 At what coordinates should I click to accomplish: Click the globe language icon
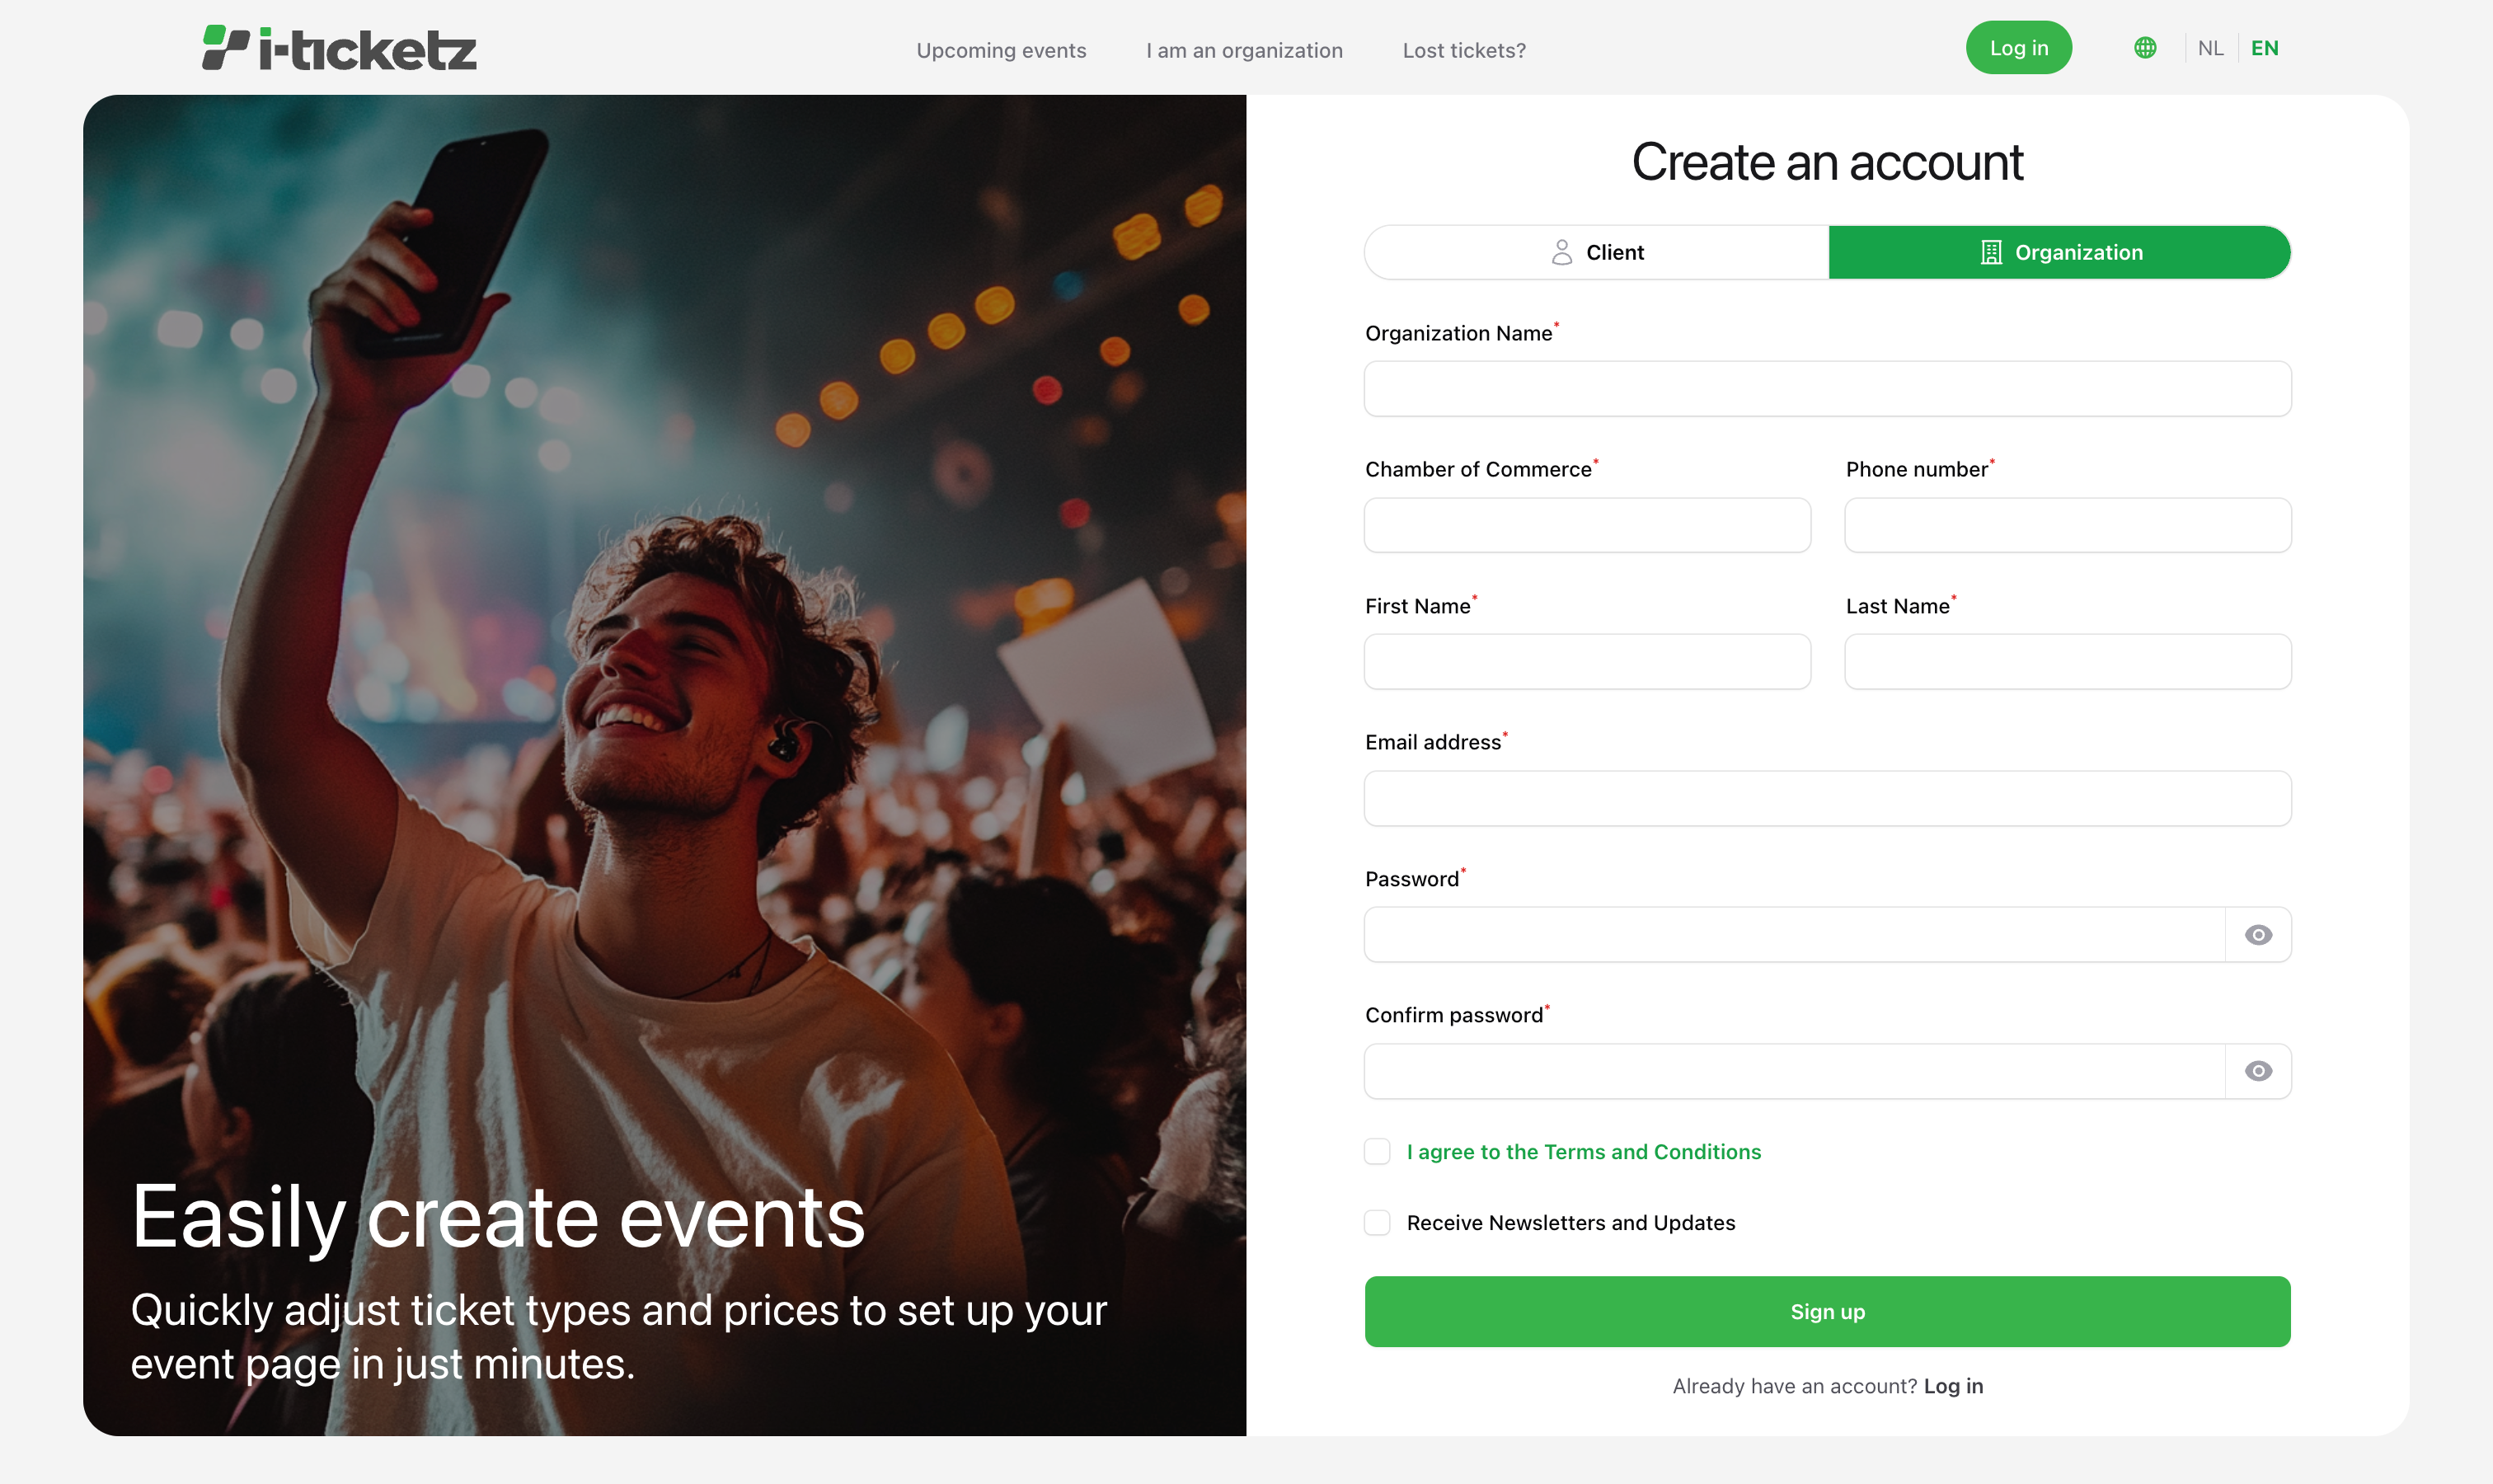(x=2144, y=48)
